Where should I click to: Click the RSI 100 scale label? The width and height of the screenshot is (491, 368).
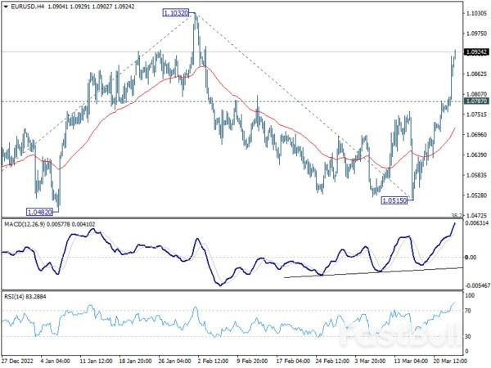click(x=470, y=295)
